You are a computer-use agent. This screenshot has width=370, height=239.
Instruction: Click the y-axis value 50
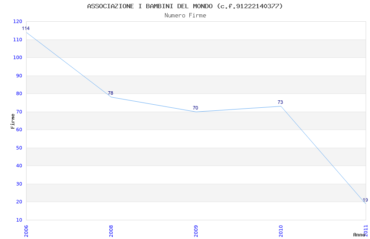tap(19, 148)
